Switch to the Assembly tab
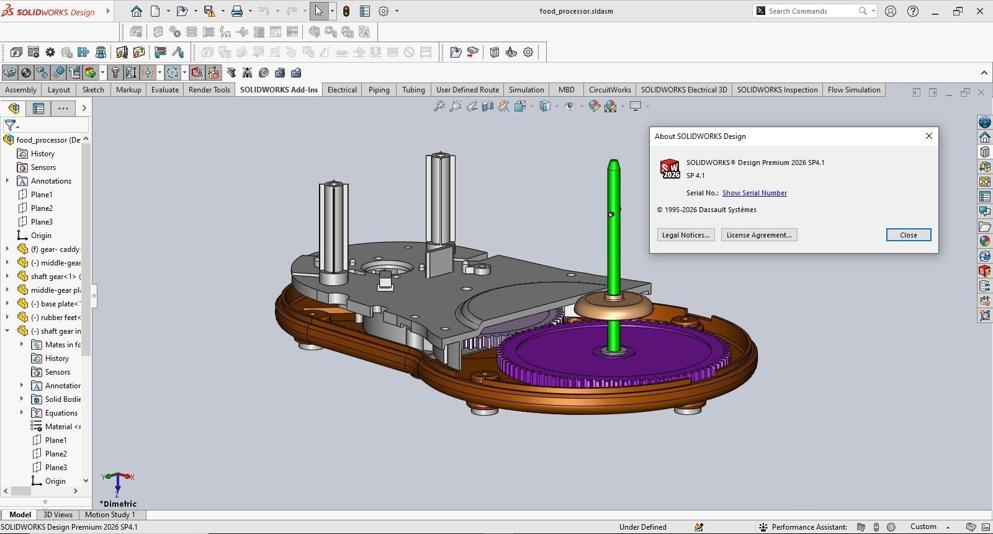 pyautogui.click(x=20, y=90)
